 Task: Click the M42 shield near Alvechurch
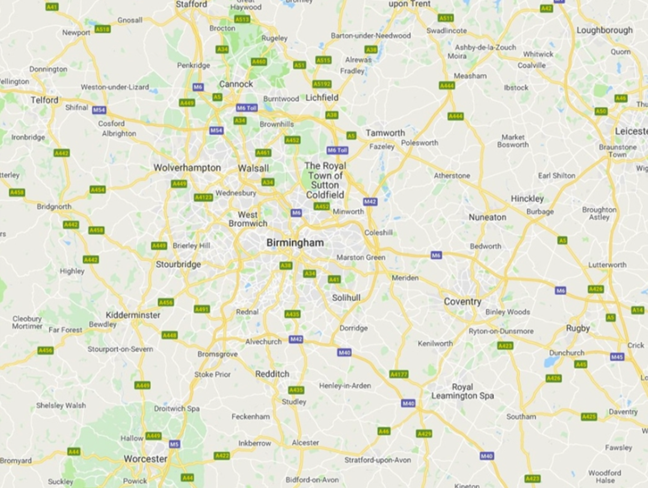[x=296, y=340]
